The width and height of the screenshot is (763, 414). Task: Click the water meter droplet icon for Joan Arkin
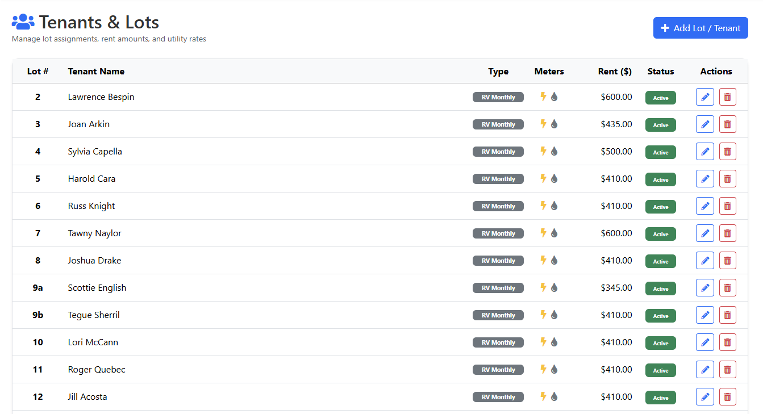point(554,124)
